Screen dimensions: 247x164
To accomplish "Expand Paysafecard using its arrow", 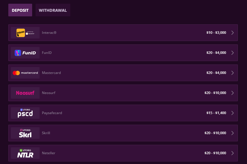I will (x=232, y=113).
